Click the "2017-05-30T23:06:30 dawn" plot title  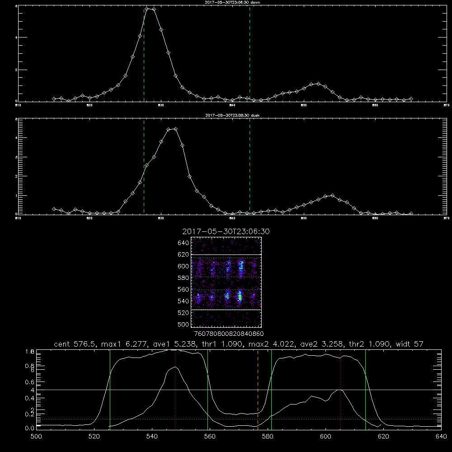click(x=232, y=2)
